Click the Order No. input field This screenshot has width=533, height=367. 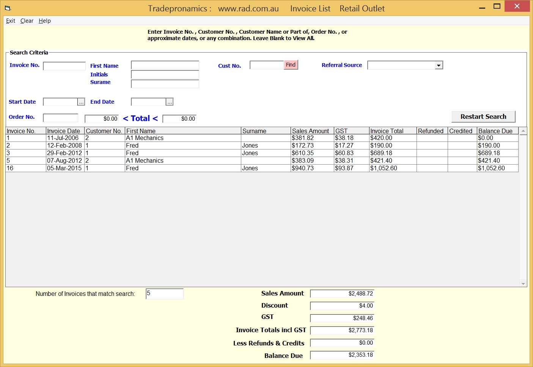tap(61, 118)
